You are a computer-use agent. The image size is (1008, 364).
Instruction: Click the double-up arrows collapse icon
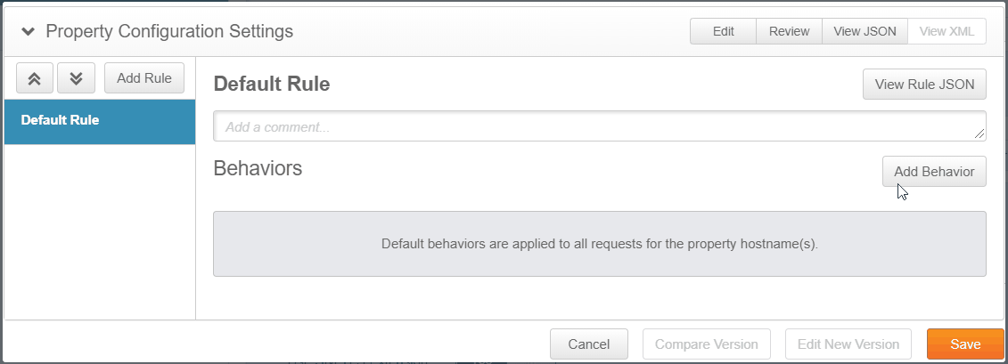[35, 78]
